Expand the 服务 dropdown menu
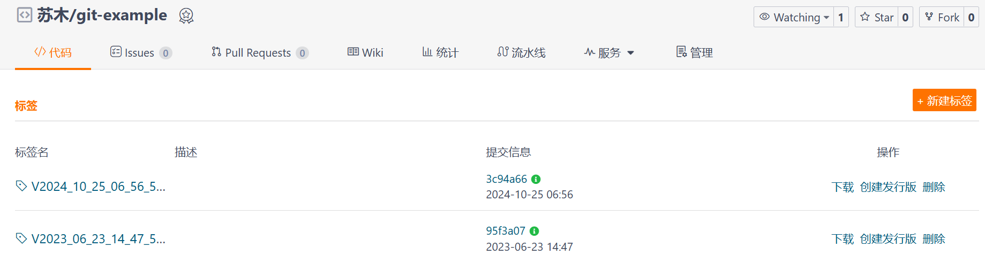Image resolution: width=985 pixels, height=270 pixels. 610,52
